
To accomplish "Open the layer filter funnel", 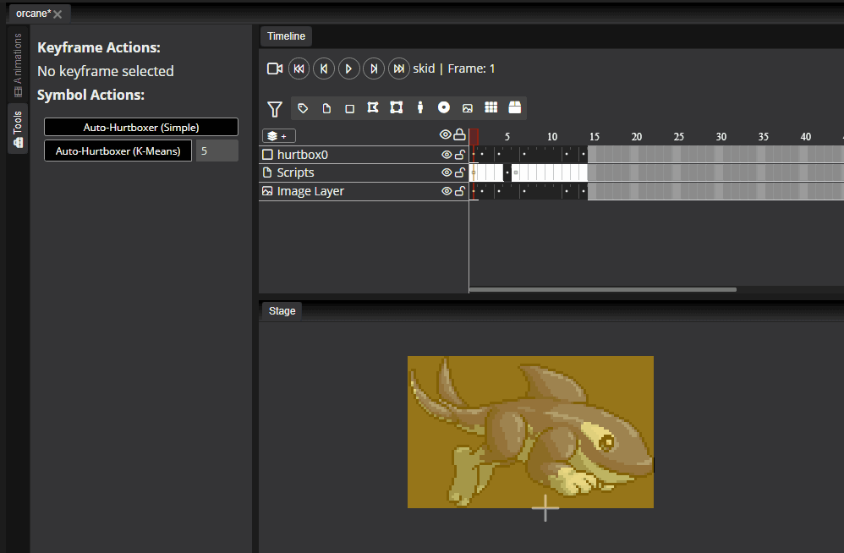I will pos(275,108).
